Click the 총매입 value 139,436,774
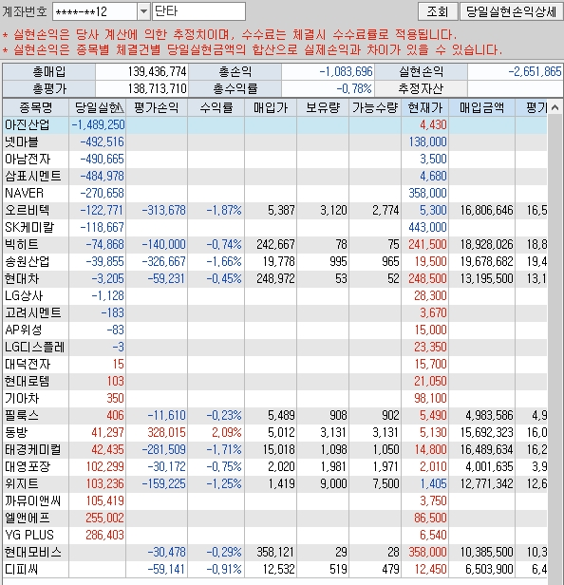Image resolution: width=564 pixels, height=585 pixels. pyautogui.click(x=157, y=71)
